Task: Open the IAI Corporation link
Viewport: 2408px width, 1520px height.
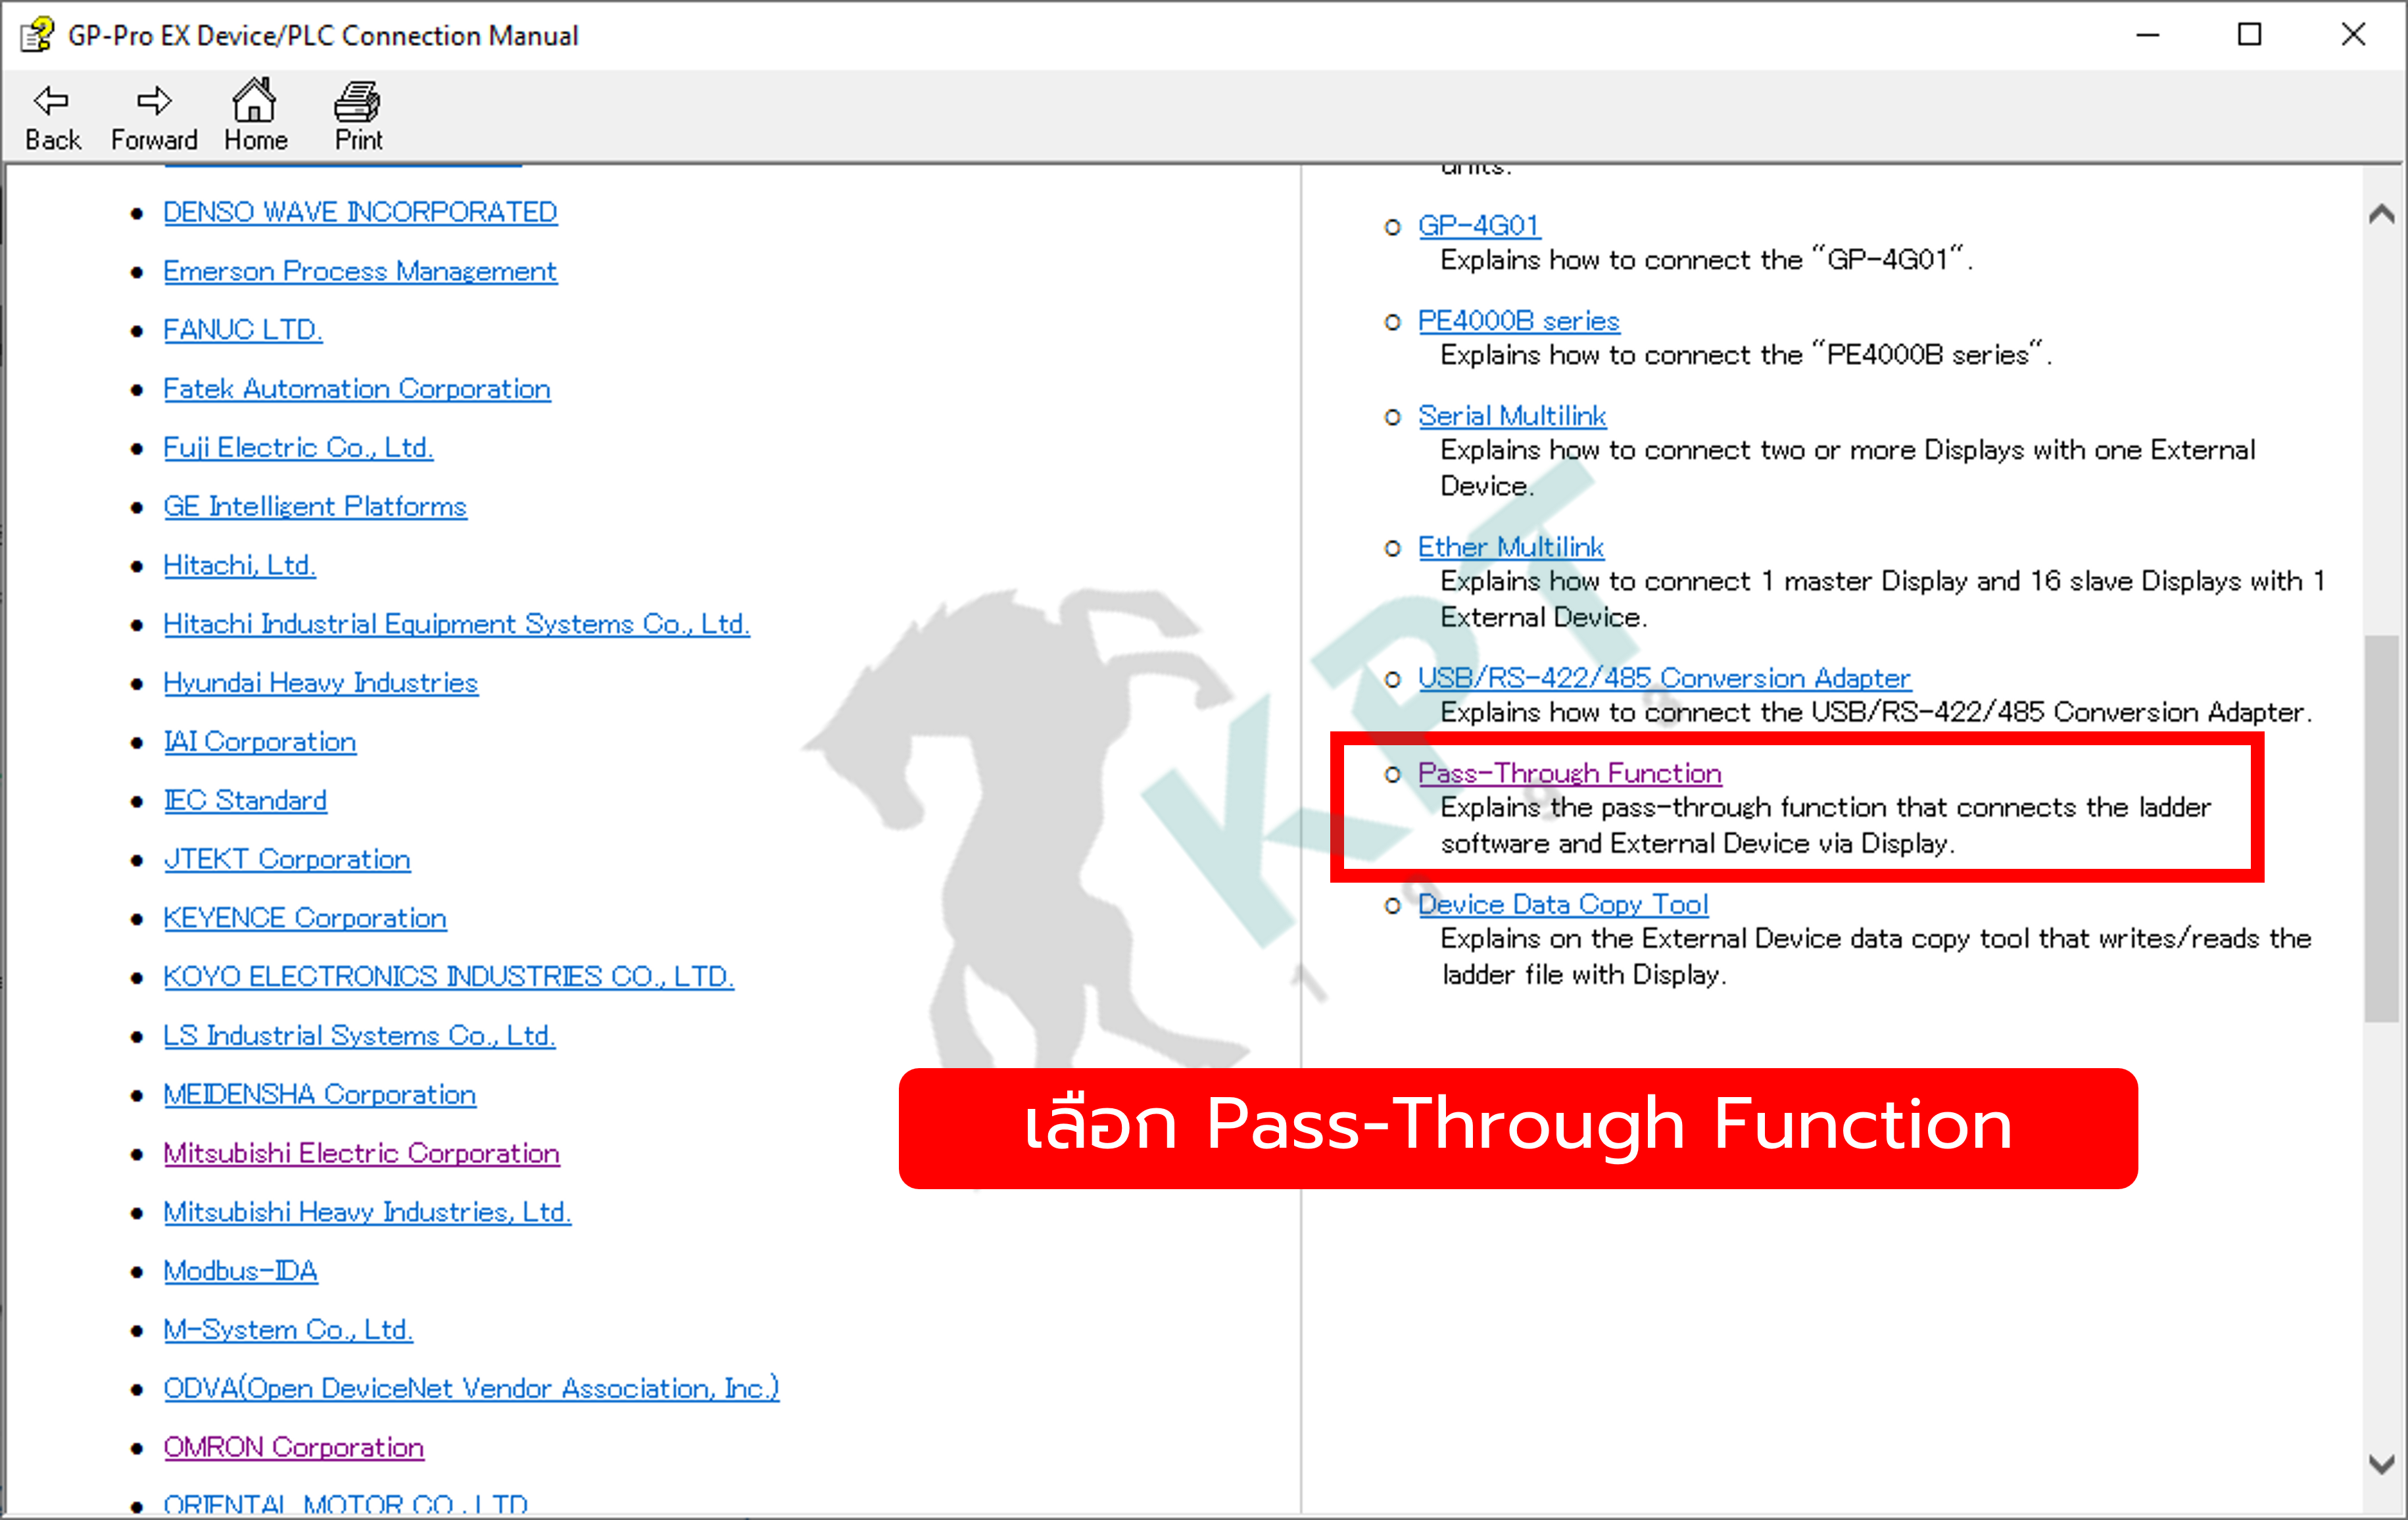Action: click(260, 741)
